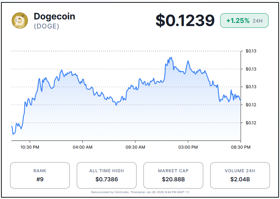Click the 10:30 PM time axis label

click(30, 147)
